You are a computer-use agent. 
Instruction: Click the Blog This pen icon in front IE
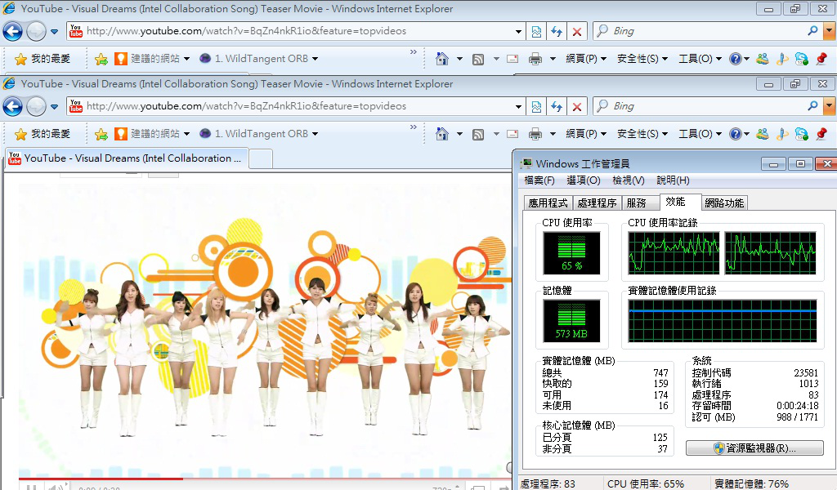(782, 134)
